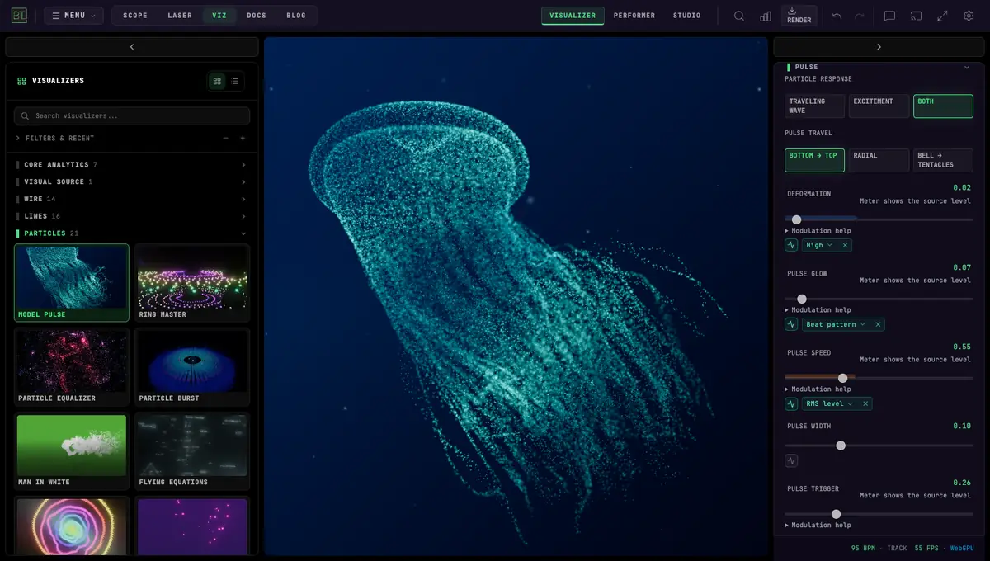Image resolution: width=990 pixels, height=561 pixels.
Task: Open the chat bubble comments icon
Action: tap(889, 16)
